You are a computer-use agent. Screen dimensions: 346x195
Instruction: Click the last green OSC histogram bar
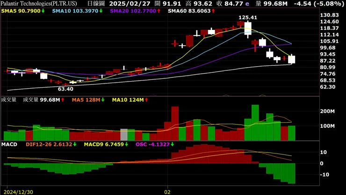pos(291,174)
